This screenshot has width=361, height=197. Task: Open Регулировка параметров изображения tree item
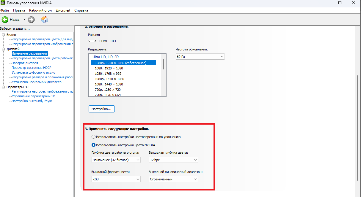[42, 44]
